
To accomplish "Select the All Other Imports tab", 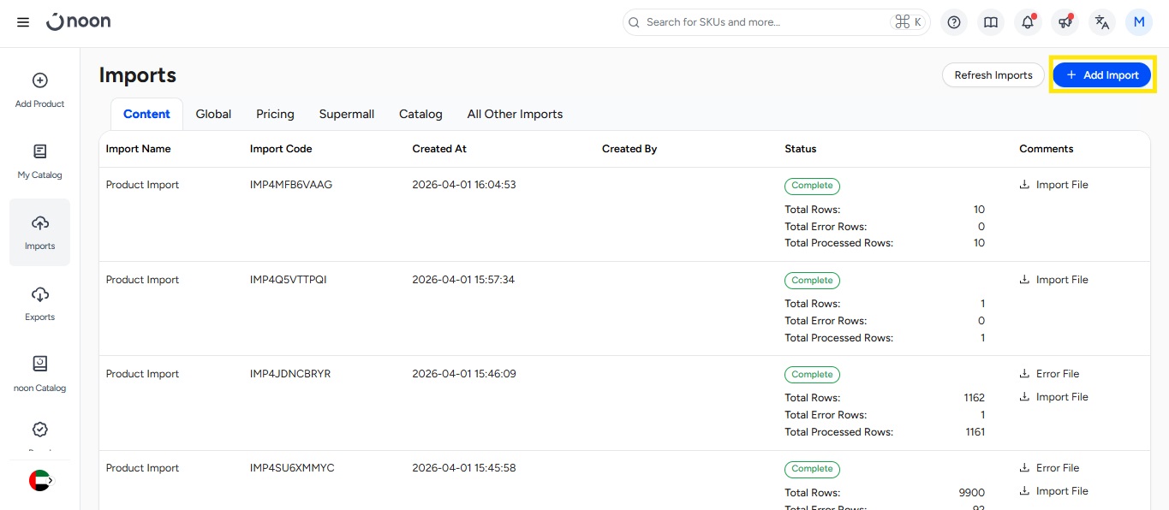I will (515, 114).
